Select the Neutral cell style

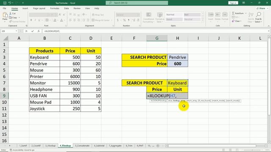tap(192, 19)
